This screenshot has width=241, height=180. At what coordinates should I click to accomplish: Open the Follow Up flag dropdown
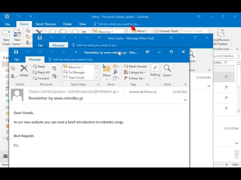coord(135,78)
